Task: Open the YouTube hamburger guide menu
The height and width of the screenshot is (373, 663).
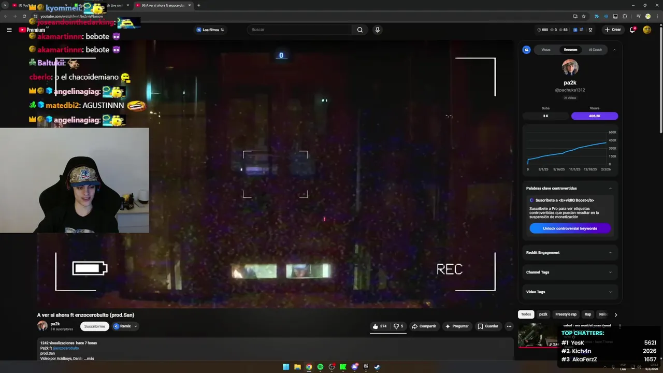Action: point(9,30)
